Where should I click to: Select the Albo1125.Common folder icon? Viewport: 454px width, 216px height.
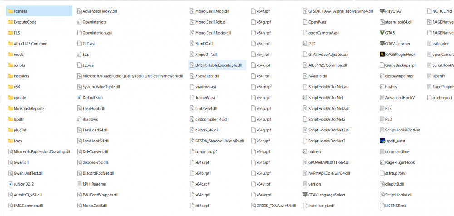point(10,44)
